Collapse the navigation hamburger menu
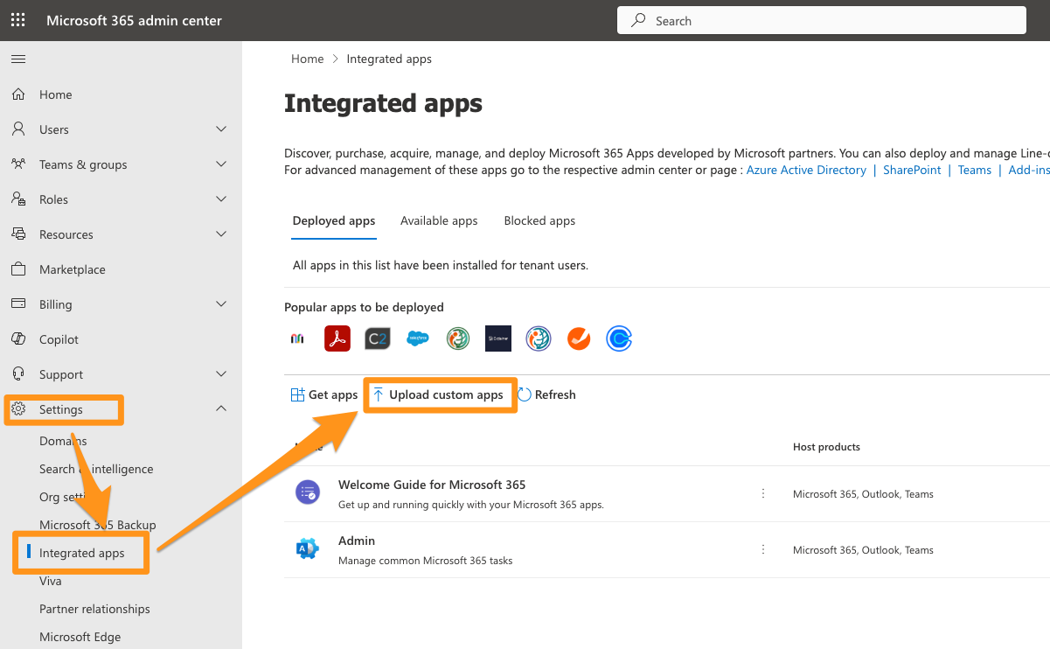The height and width of the screenshot is (649, 1050). tap(17, 59)
